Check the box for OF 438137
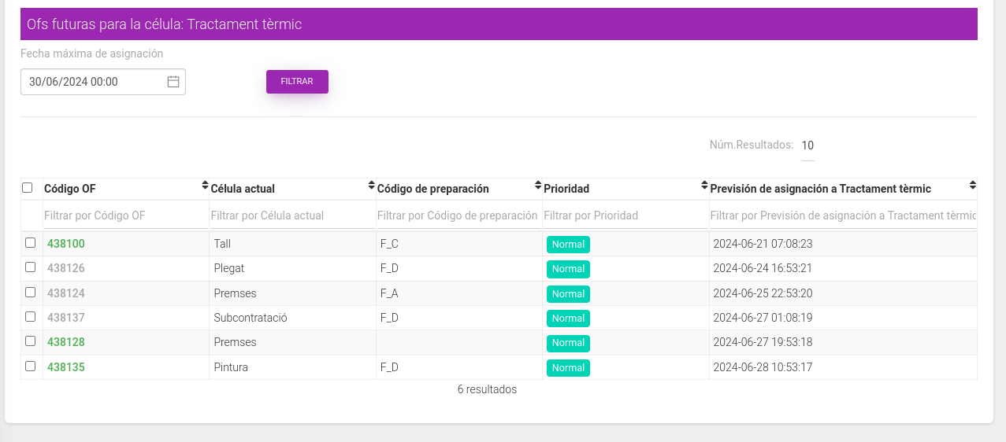1006x442 pixels. (31, 317)
